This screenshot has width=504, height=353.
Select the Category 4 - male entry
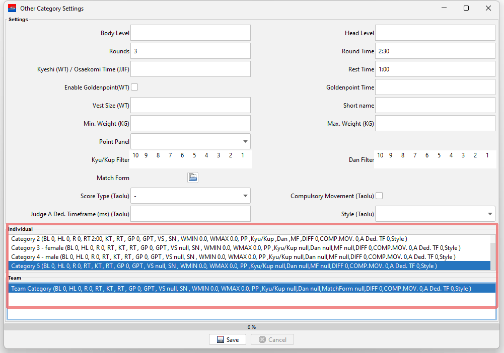tap(233, 257)
